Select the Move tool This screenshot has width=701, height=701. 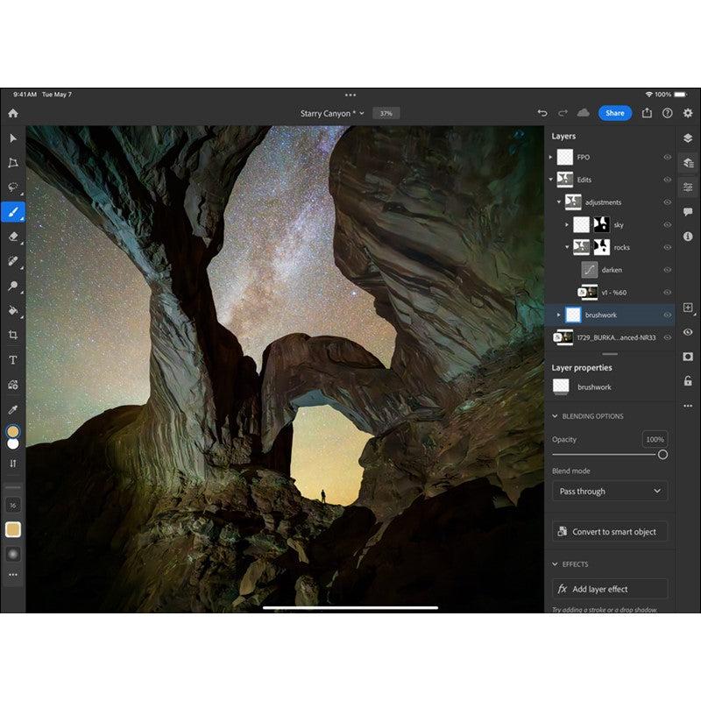13,138
